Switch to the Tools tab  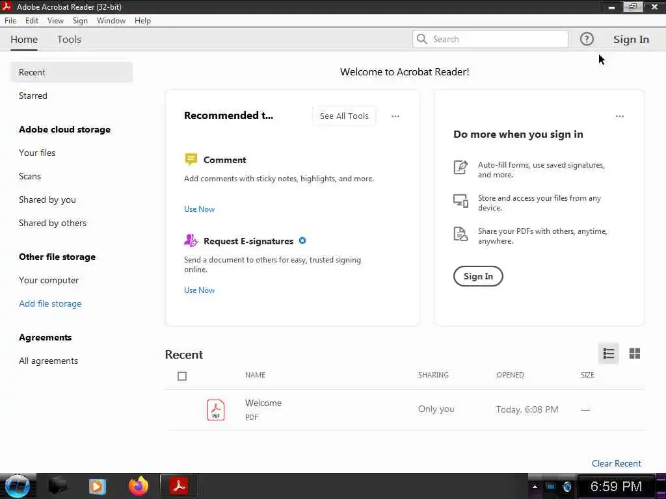point(69,39)
